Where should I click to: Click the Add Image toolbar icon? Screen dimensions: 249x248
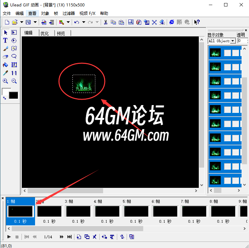click(x=44, y=22)
